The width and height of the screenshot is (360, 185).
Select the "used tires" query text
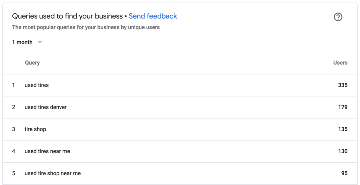[x=37, y=85]
